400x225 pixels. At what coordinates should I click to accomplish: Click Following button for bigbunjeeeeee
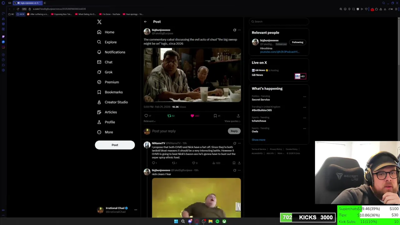(297, 42)
